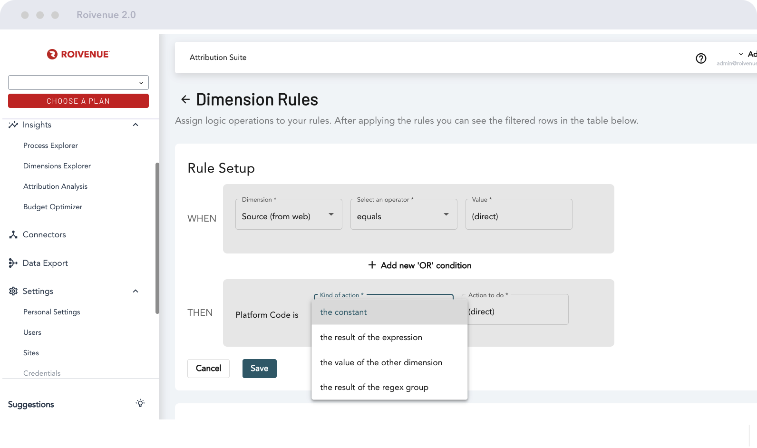Click the Connectors node icon

click(13, 234)
